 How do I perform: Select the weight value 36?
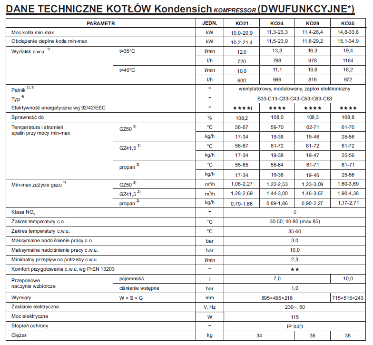[312, 336]
